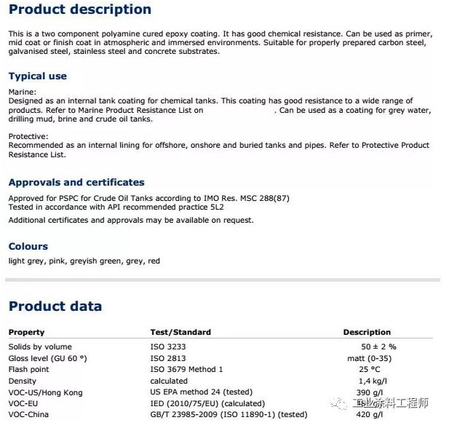Click the VOC-US/Hong Kong property label
The image size is (457, 428).
click(45, 393)
